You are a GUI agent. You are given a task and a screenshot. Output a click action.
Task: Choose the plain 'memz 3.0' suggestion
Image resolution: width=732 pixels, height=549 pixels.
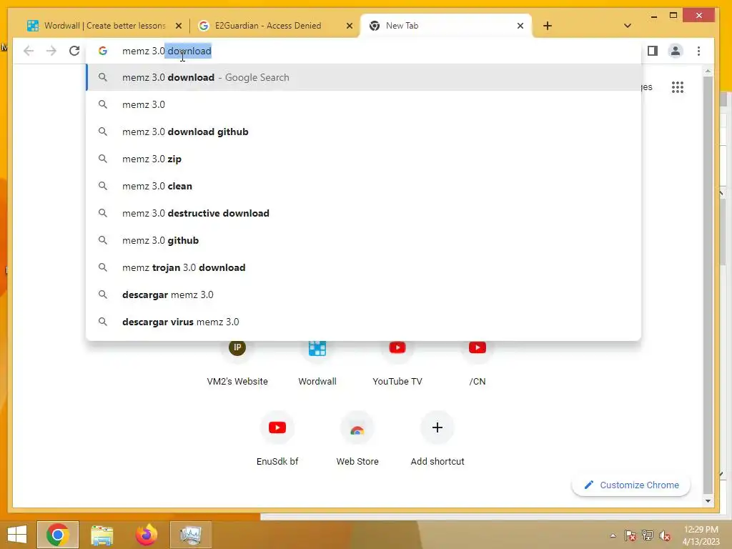[363, 104]
